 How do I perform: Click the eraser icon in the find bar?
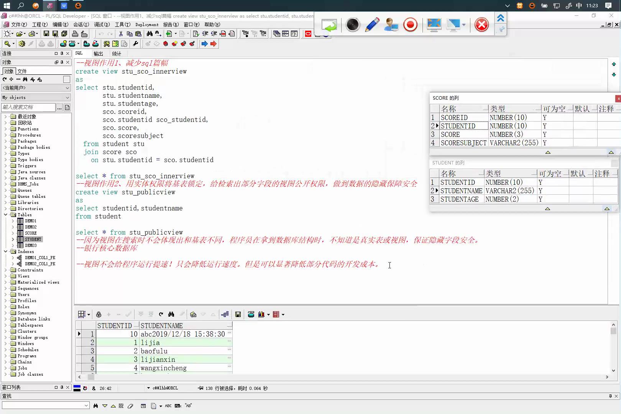(130, 406)
